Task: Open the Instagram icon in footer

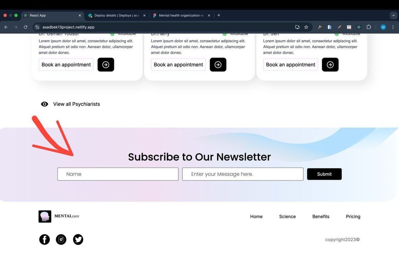Action: point(61,239)
